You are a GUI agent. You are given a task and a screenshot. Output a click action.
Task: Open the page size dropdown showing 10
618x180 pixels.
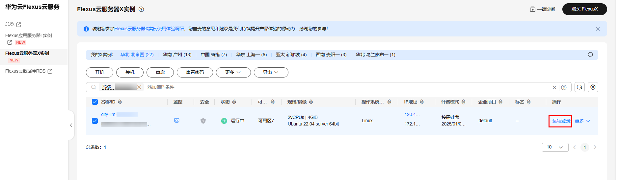pyautogui.click(x=555, y=147)
